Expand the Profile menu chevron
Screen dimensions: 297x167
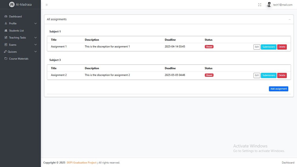click(36, 23)
